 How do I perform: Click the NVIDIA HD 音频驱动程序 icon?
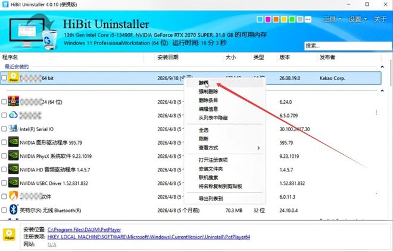click(x=13, y=169)
